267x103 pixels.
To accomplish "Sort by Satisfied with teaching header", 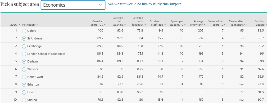I will 120,21.
